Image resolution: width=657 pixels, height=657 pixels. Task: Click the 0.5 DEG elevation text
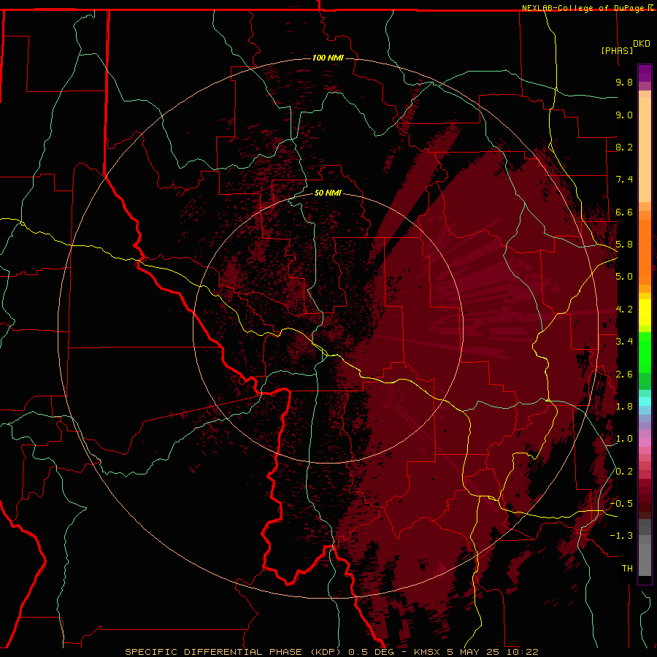click(x=372, y=652)
